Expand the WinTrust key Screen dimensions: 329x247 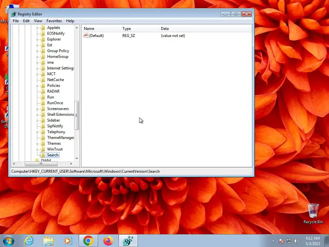click(37, 150)
